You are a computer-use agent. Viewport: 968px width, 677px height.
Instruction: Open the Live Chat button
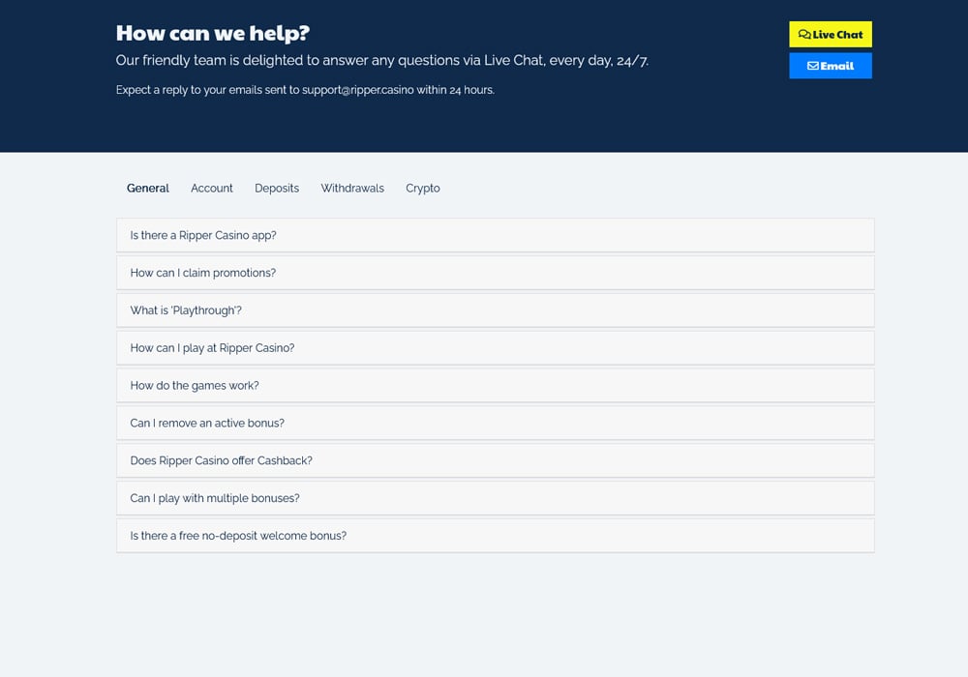tap(831, 35)
